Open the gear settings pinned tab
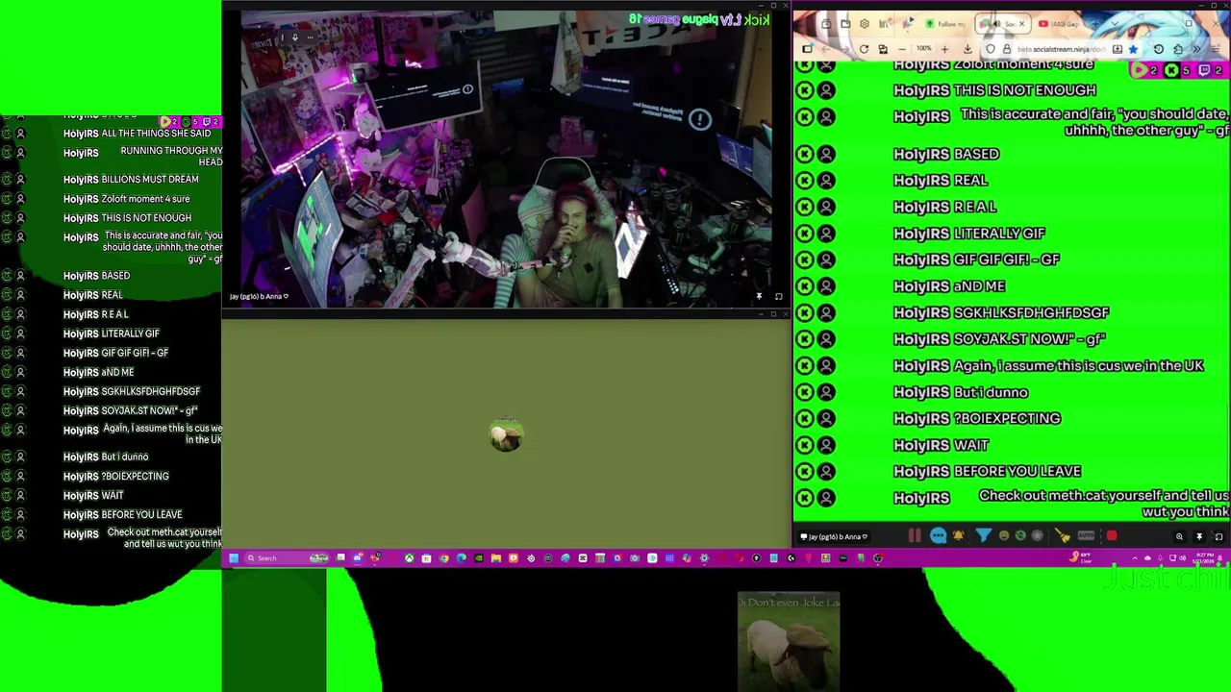The height and width of the screenshot is (692, 1231). click(x=864, y=24)
